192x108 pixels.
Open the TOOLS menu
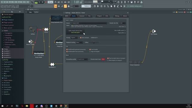pyautogui.click(x=25, y=2)
